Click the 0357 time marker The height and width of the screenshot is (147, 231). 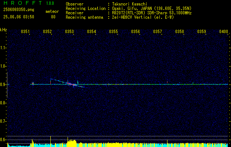(158, 32)
